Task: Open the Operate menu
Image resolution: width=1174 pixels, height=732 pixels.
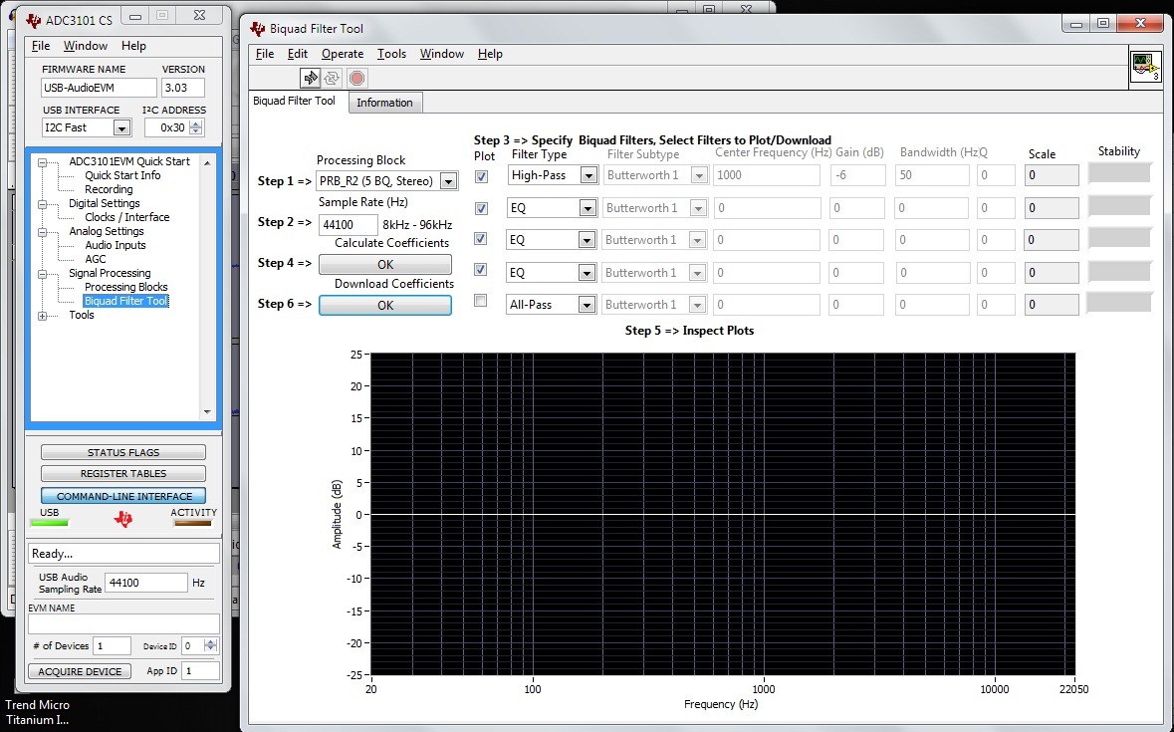Action: click(x=343, y=54)
